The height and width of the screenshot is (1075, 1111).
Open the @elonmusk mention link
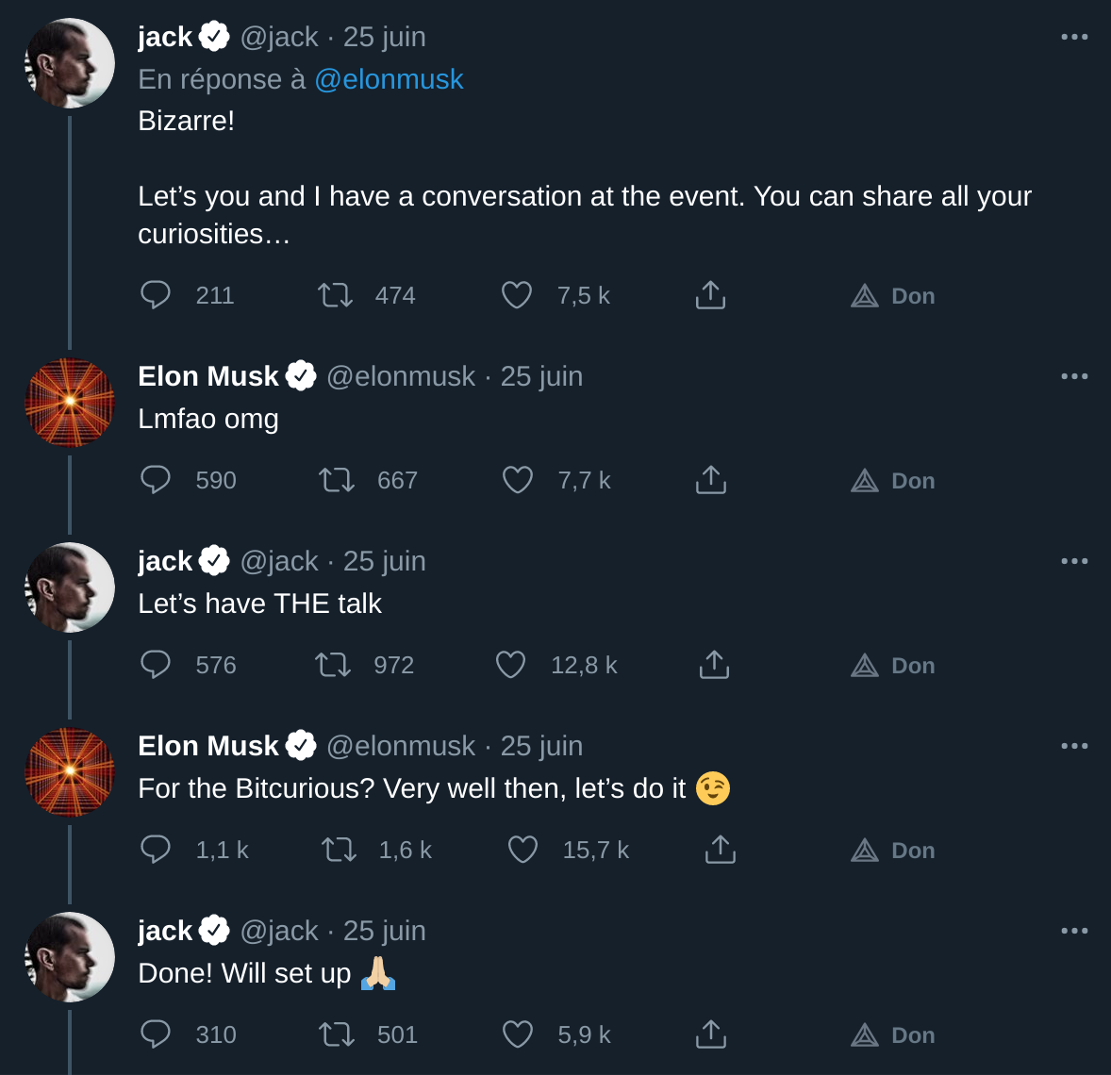(x=389, y=79)
